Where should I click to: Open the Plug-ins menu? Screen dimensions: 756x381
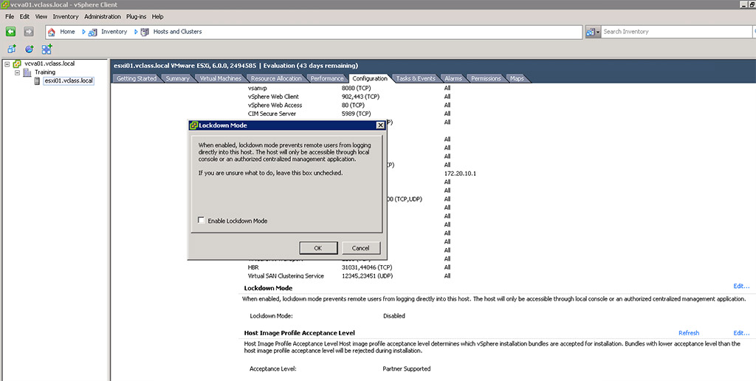coord(136,16)
